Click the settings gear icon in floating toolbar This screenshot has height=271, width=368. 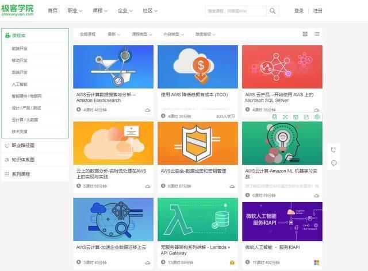click(x=317, y=117)
